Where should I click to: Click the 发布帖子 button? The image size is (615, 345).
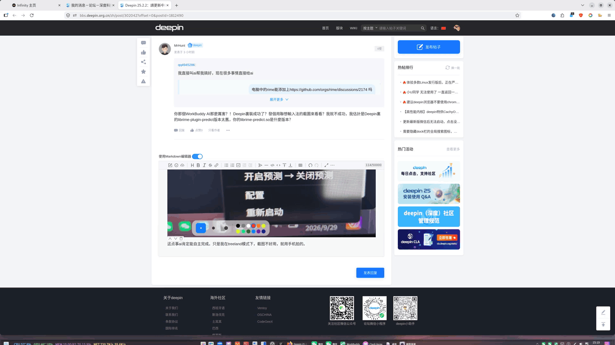tap(429, 47)
